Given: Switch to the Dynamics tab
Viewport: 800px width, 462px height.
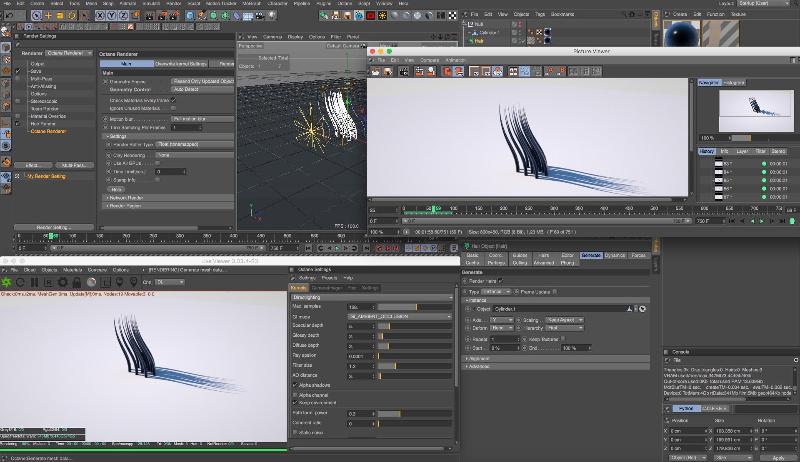Looking at the screenshot, I should point(615,256).
